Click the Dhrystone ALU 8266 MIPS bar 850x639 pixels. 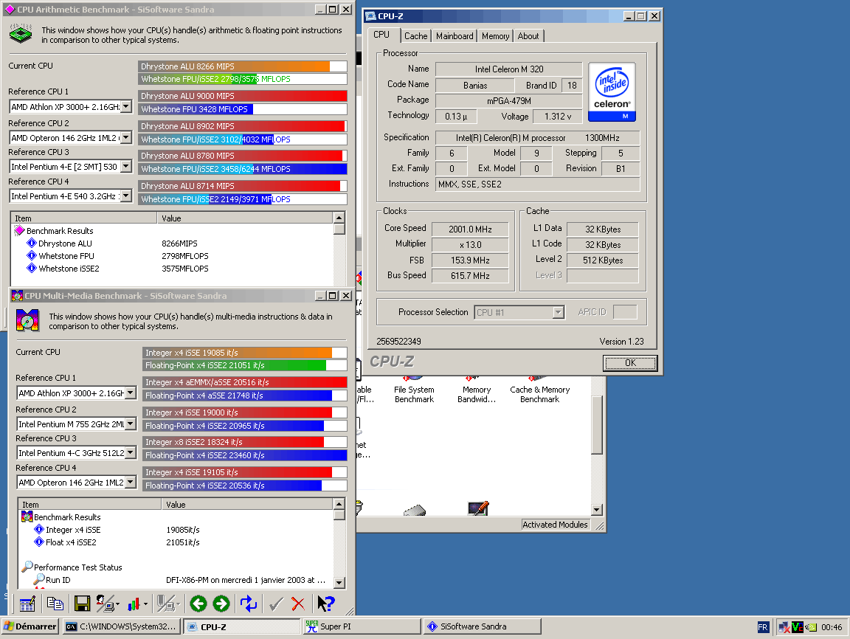[242, 66]
